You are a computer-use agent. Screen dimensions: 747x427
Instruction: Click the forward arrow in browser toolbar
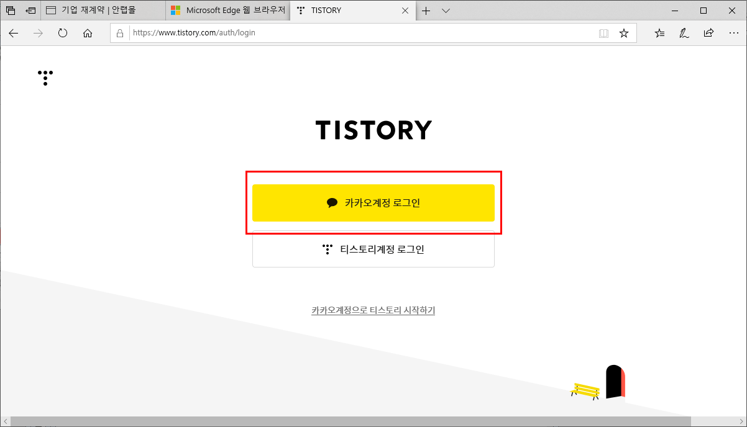38,33
